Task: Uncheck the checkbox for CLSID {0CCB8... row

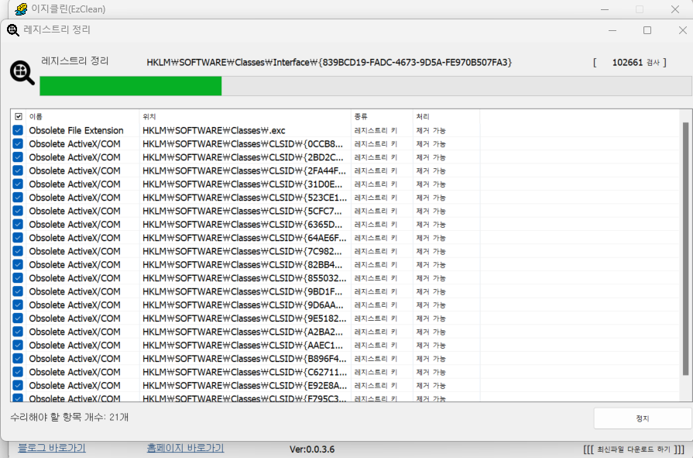Action: [18, 144]
